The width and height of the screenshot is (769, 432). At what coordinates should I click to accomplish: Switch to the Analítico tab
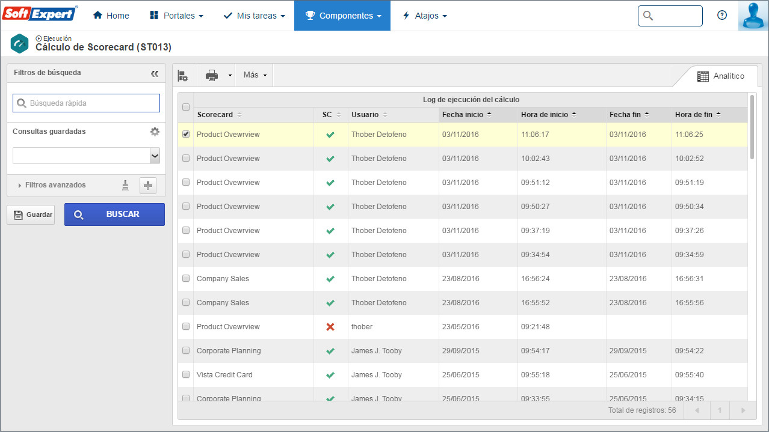coord(720,76)
